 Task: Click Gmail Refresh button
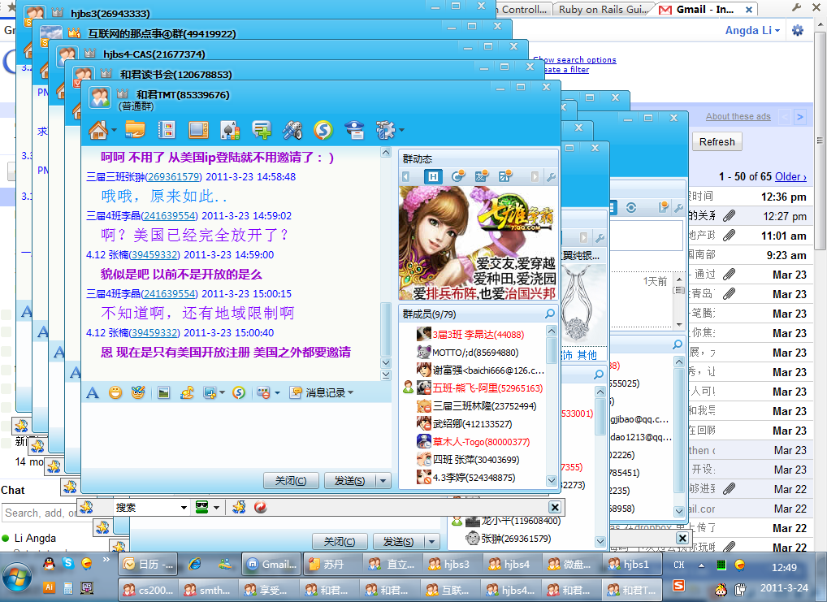tap(717, 142)
